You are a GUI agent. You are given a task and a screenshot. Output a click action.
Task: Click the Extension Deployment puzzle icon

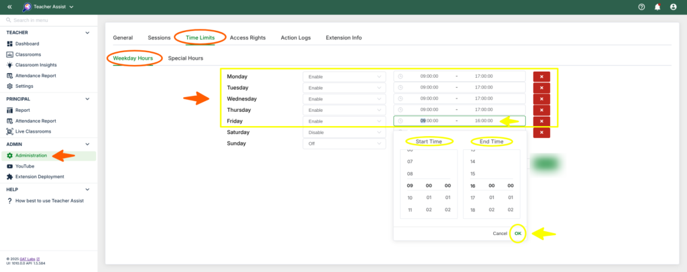coord(9,177)
